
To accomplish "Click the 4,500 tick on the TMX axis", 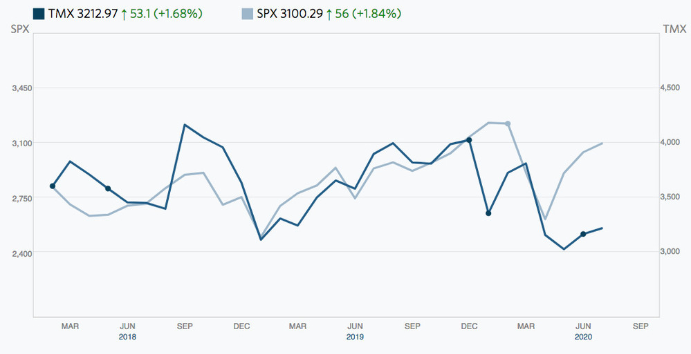I will pyautogui.click(x=673, y=88).
